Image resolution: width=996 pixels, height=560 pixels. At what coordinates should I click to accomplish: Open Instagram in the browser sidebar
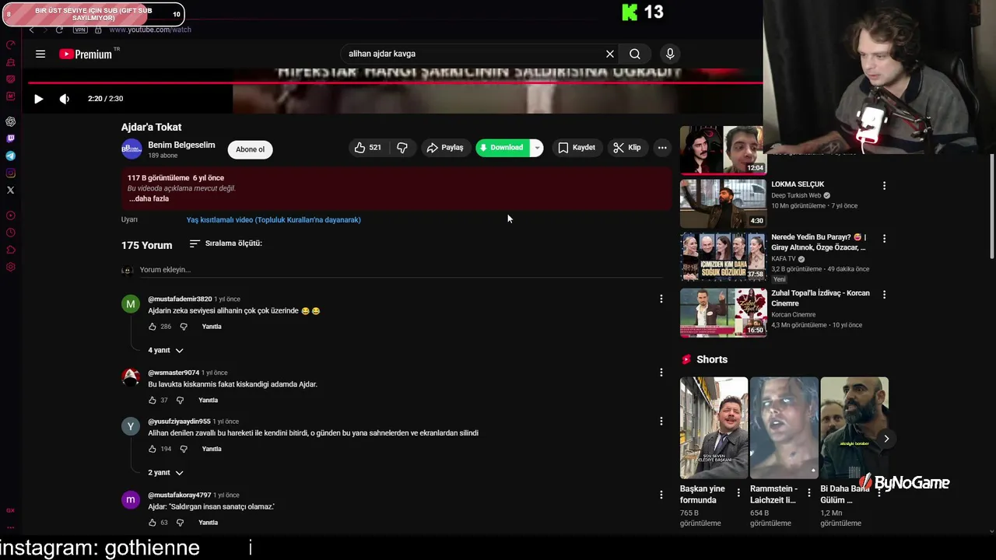click(10, 173)
